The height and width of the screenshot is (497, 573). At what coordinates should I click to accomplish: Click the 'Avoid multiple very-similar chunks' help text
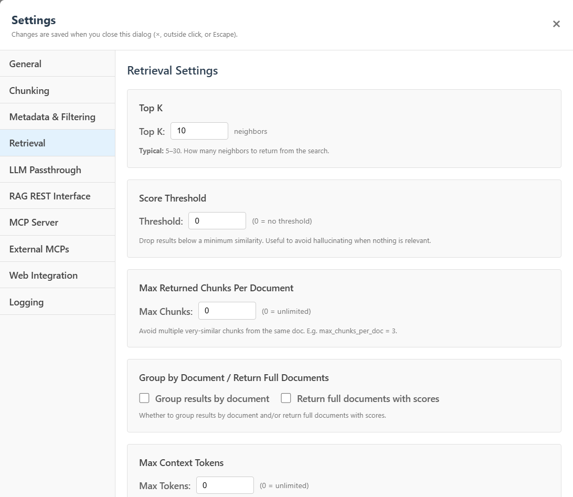coord(268,331)
